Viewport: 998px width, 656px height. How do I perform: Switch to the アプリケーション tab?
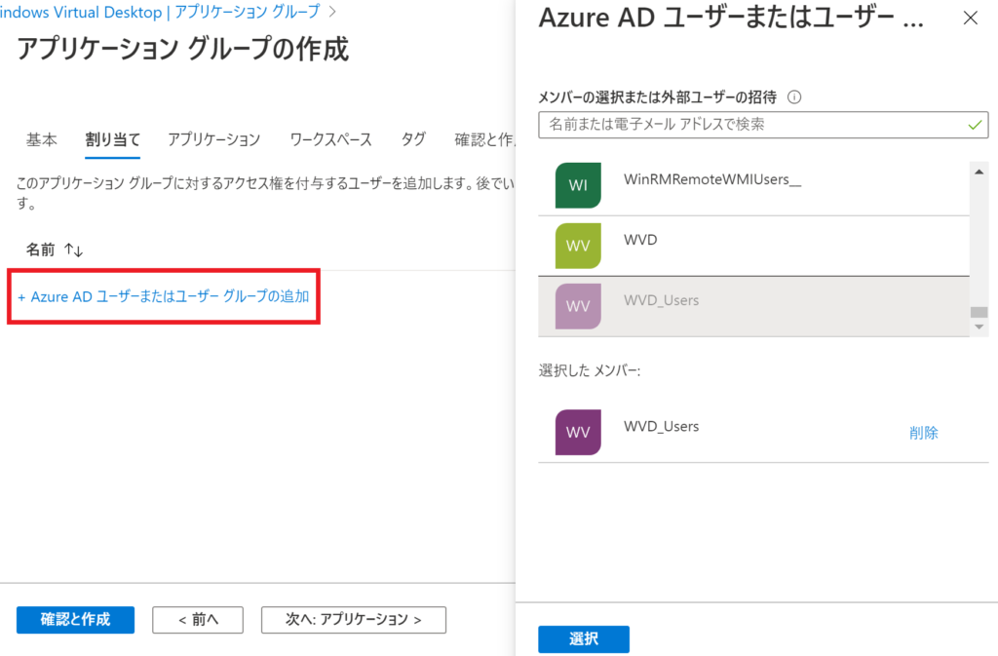coord(213,140)
